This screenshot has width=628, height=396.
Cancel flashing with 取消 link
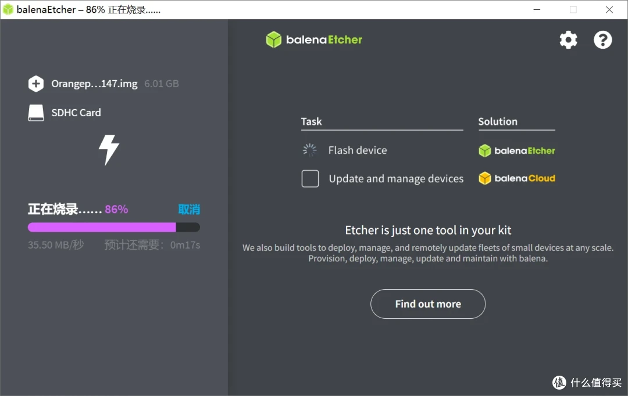(189, 209)
